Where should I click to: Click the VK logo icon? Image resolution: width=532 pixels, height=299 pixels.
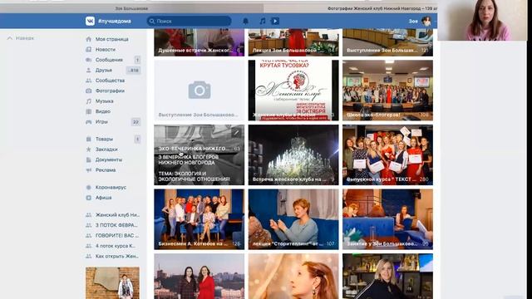point(90,21)
